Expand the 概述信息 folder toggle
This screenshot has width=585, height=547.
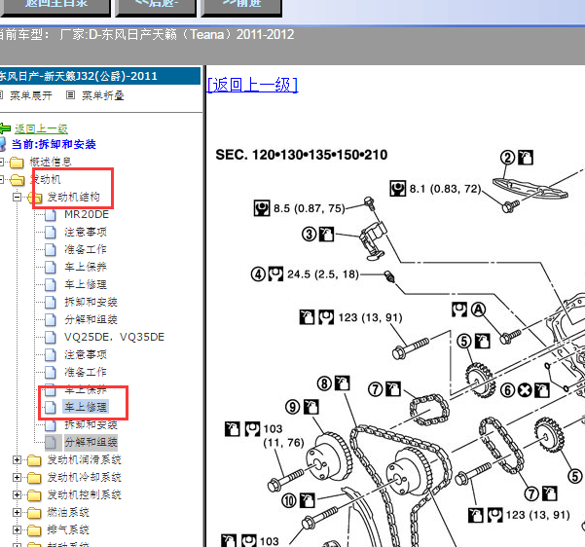[x=2, y=162]
